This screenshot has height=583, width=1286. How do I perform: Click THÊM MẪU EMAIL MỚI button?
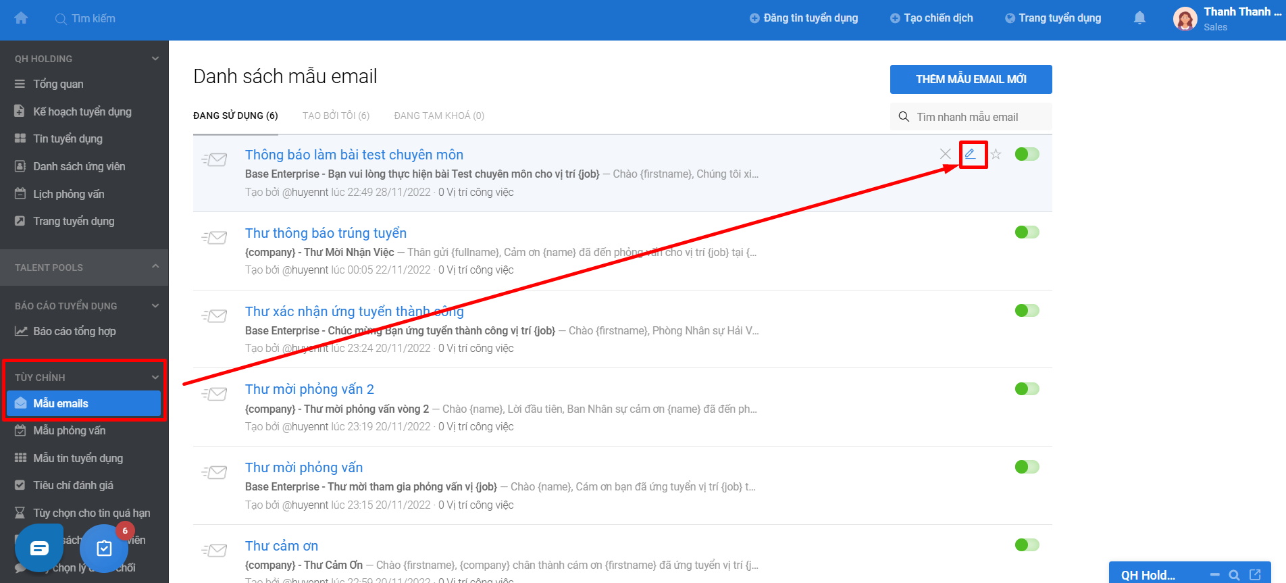(971, 79)
